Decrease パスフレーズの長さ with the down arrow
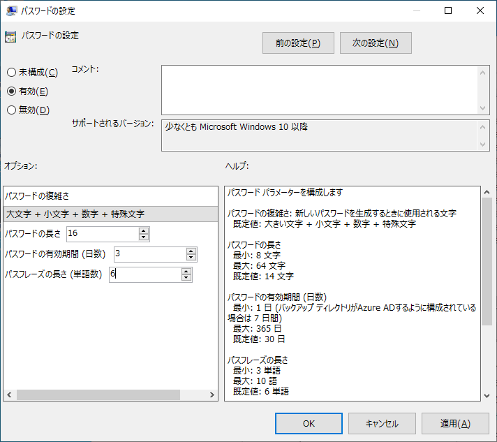Screen dimensions: 497x442 (x=186, y=278)
